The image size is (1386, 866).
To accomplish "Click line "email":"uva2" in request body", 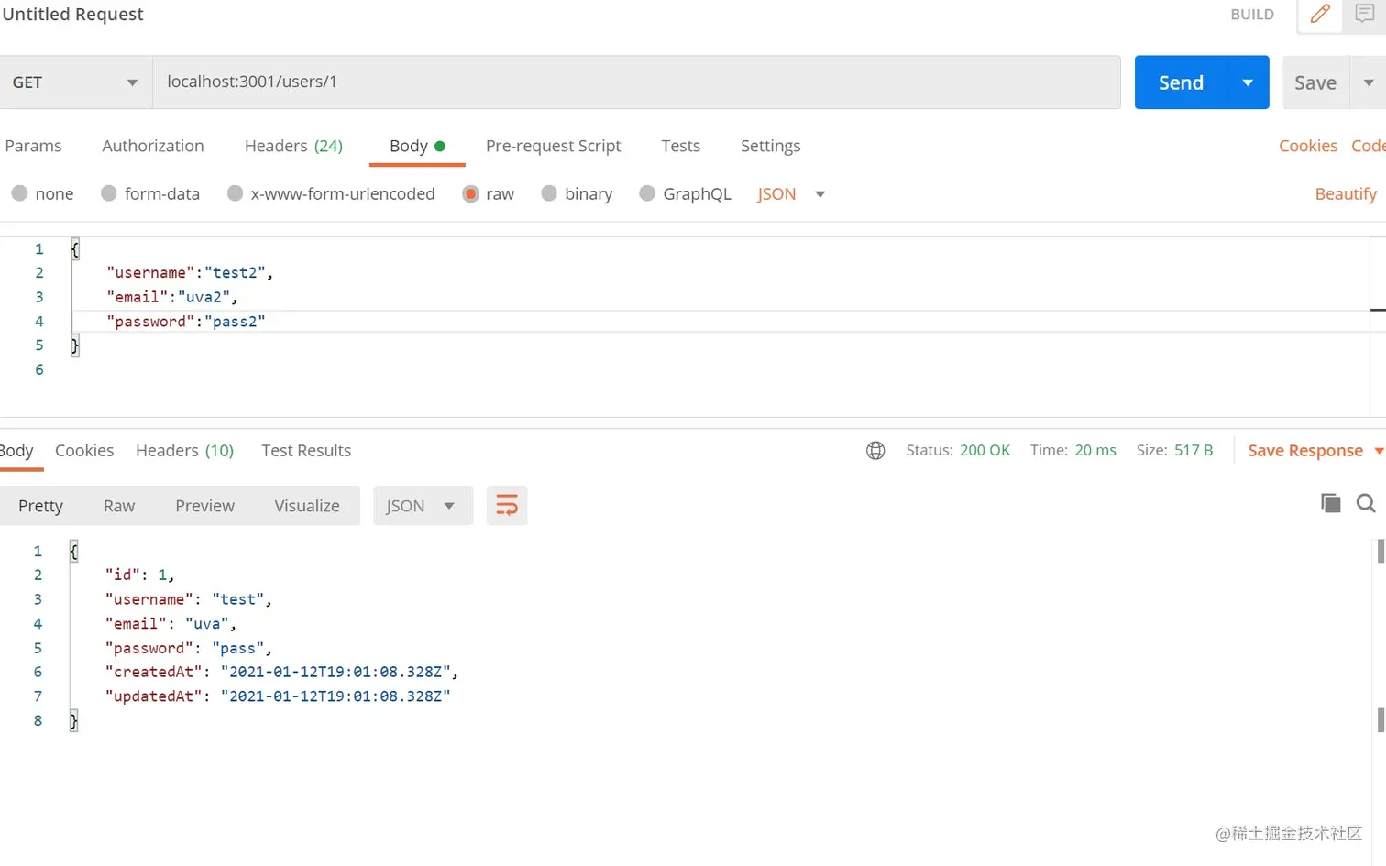I will pos(172,297).
